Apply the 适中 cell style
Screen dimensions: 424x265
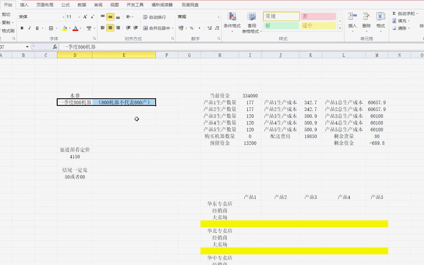pyautogui.click(x=318, y=26)
